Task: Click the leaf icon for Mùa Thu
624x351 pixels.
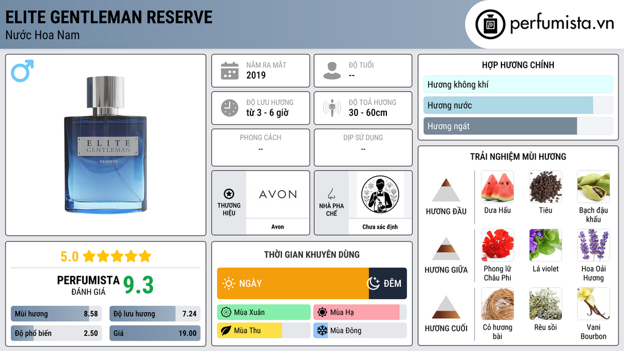Action: click(226, 330)
